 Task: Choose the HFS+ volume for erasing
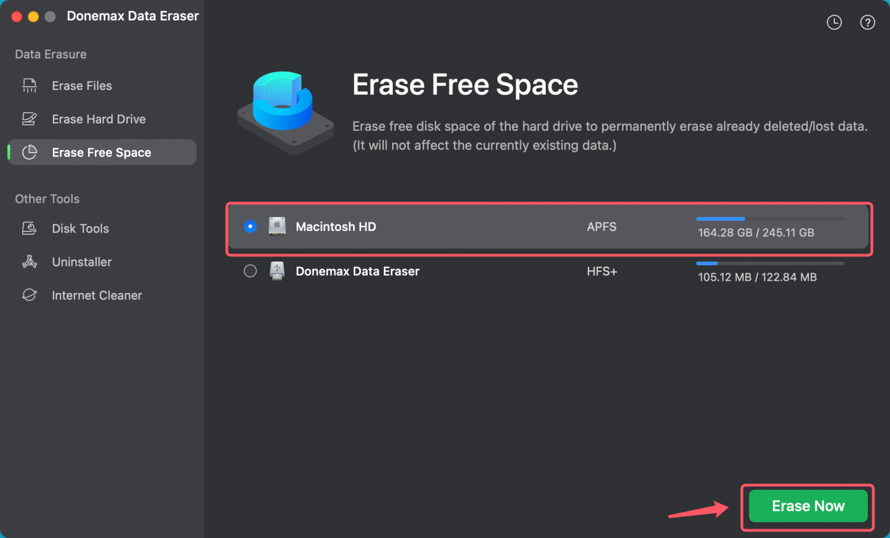[x=602, y=271]
